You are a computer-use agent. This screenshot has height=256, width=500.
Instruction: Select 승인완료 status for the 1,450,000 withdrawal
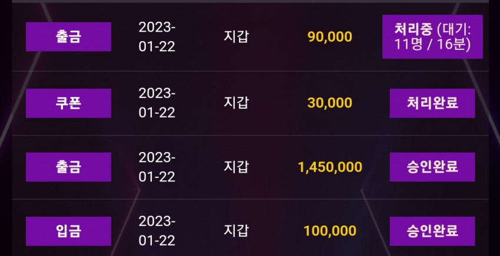click(x=432, y=167)
